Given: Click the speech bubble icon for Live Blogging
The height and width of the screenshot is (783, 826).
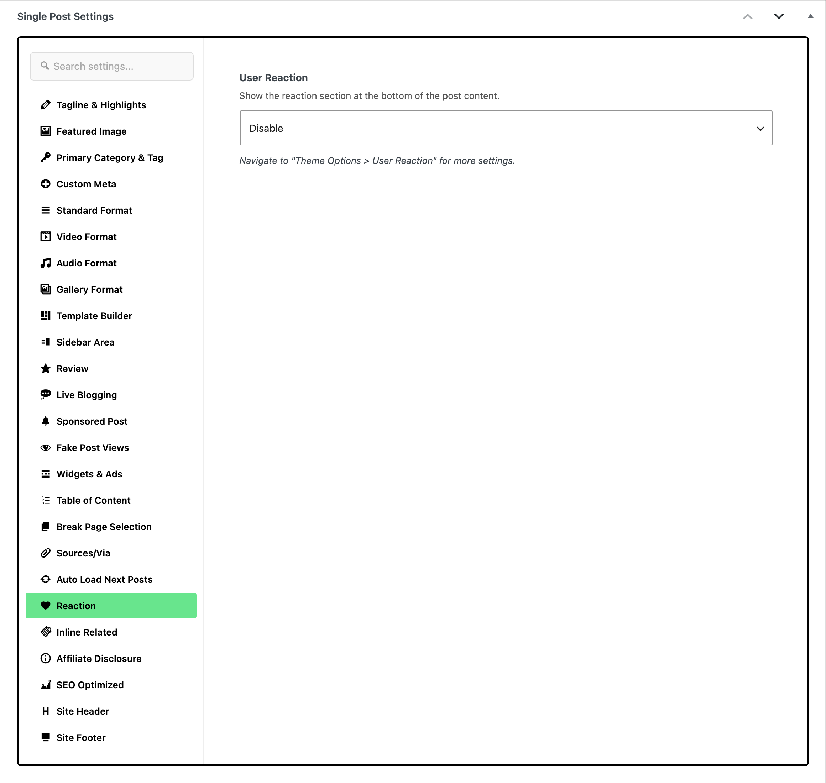Looking at the screenshot, I should [46, 395].
